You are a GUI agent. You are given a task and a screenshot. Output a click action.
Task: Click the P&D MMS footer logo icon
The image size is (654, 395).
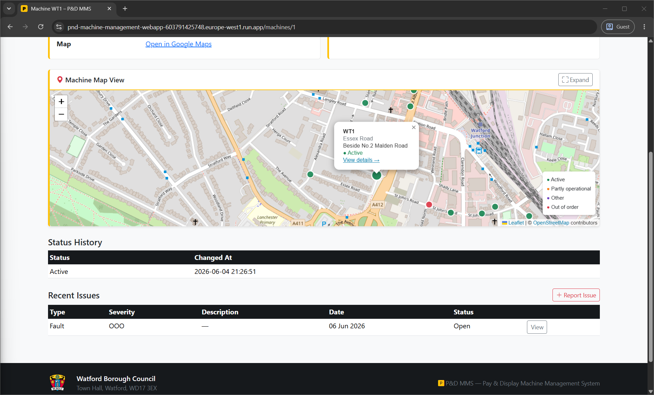pos(441,383)
